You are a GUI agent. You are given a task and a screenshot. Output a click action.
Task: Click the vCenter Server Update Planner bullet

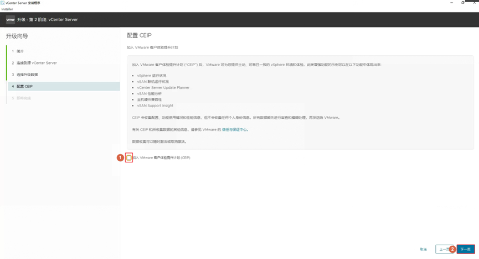click(x=163, y=87)
